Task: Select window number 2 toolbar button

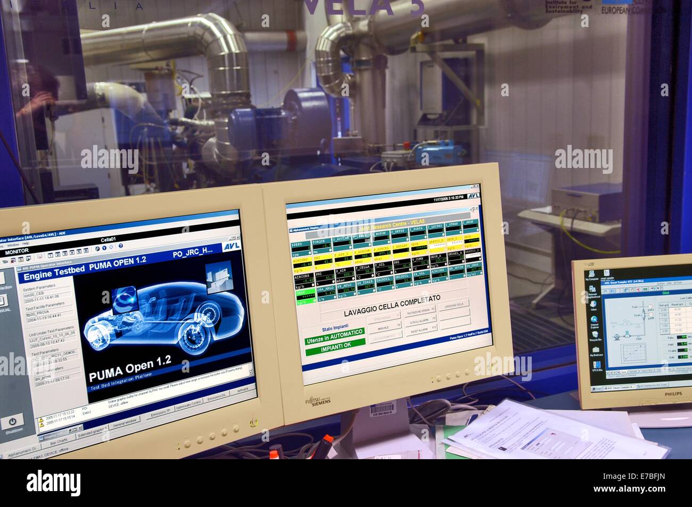Action: click(57, 254)
